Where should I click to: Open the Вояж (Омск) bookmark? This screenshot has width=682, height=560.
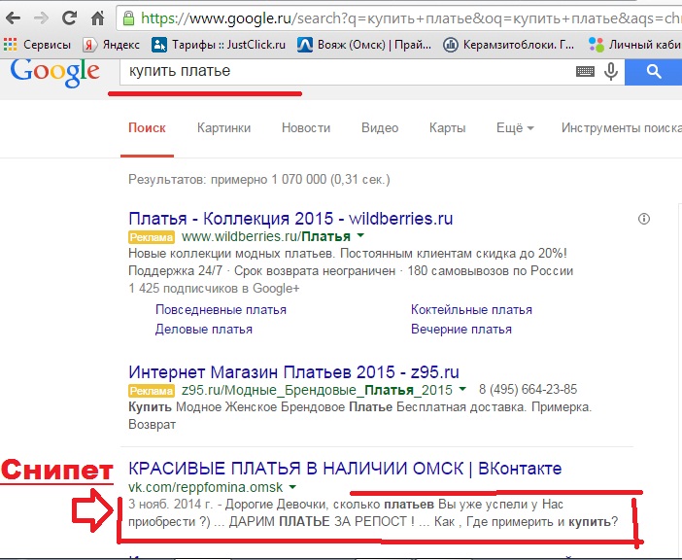tap(364, 45)
